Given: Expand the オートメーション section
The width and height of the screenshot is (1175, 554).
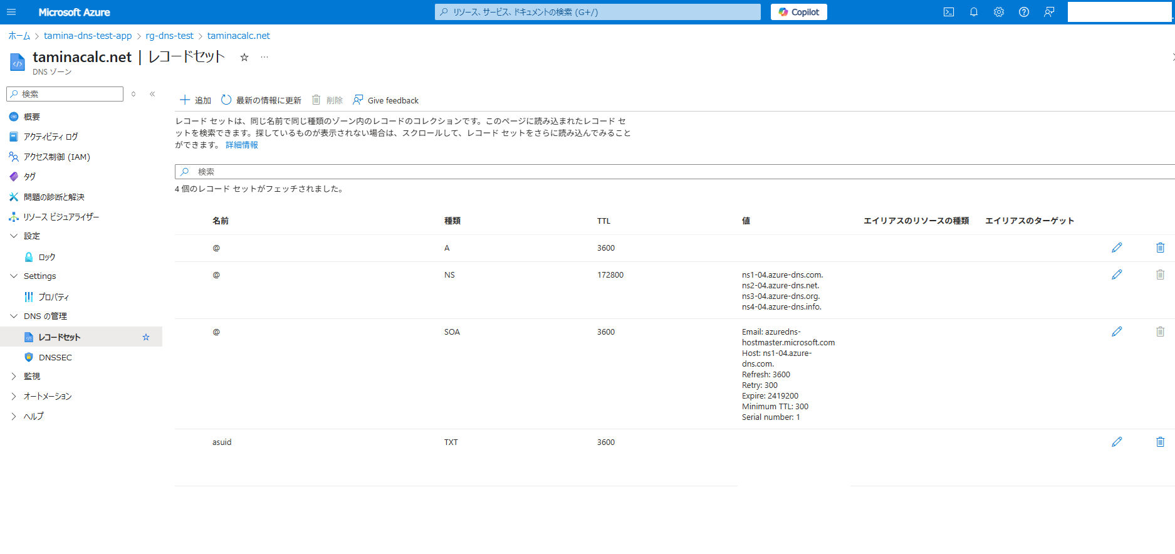Looking at the screenshot, I should coord(14,396).
